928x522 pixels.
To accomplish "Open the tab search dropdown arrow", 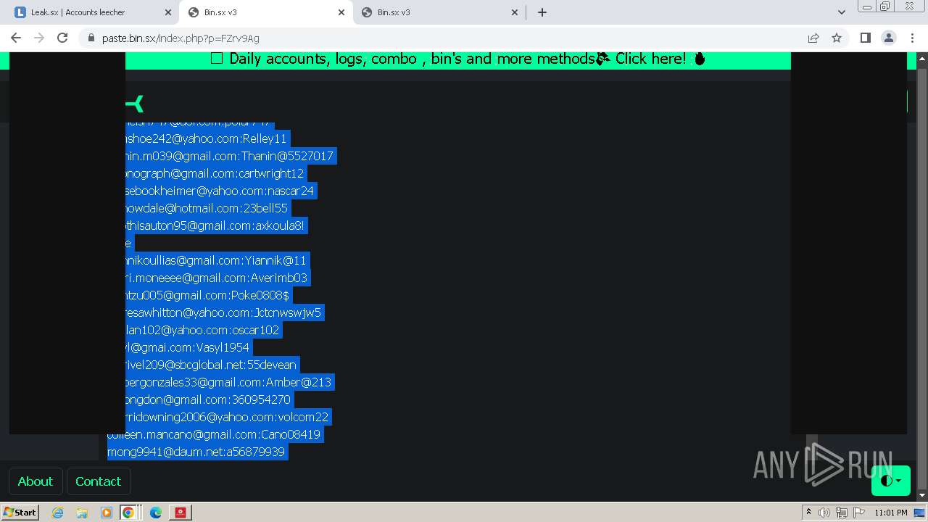I will tap(842, 12).
